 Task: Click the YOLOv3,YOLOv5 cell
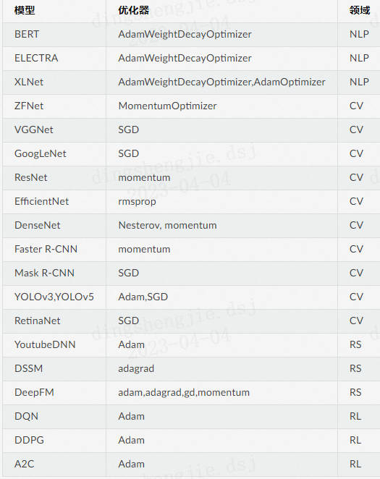[x=54, y=297]
